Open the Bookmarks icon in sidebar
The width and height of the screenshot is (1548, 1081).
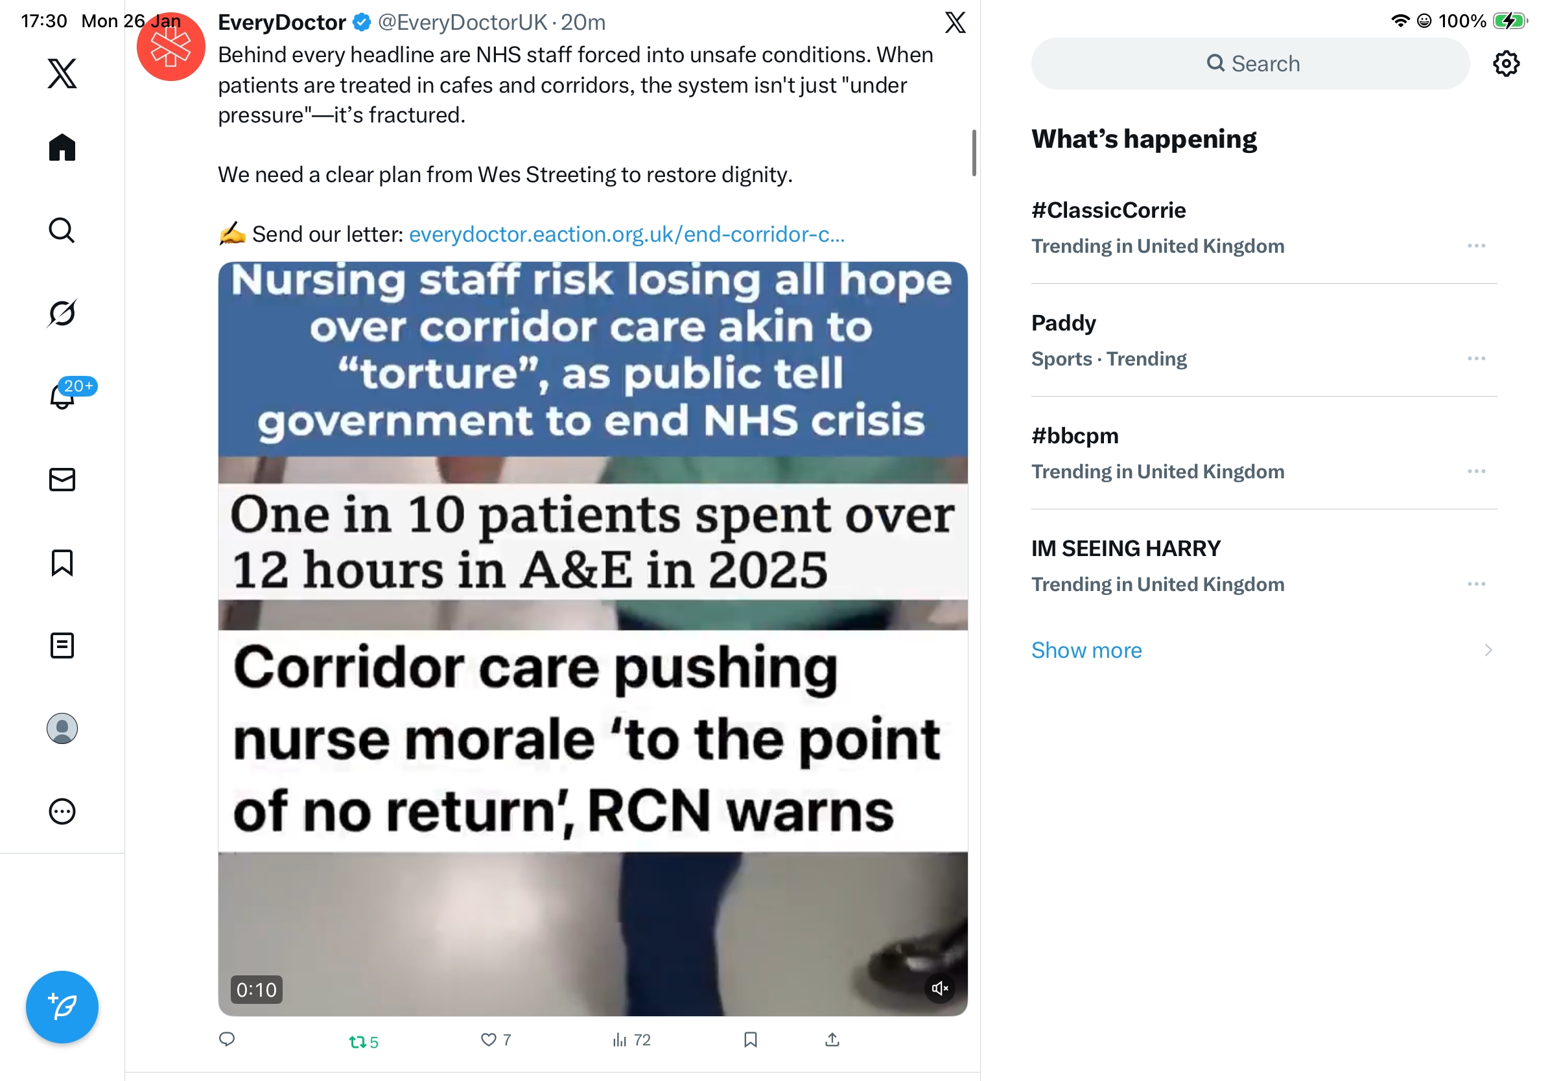coord(62,562)
